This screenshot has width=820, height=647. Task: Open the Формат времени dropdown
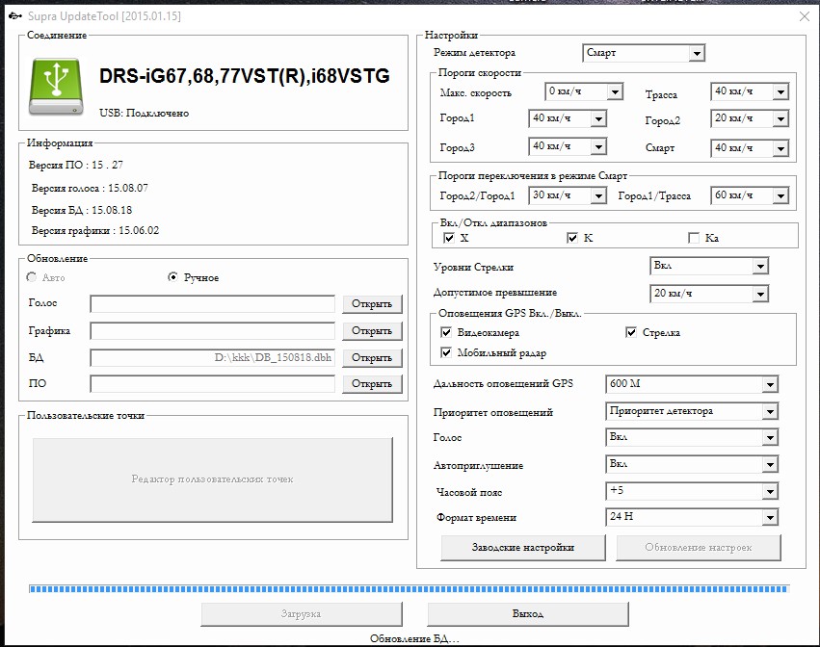pos(691,517)
